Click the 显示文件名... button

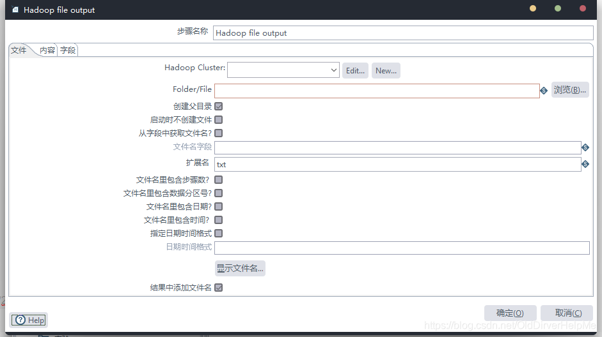point(240,268)
